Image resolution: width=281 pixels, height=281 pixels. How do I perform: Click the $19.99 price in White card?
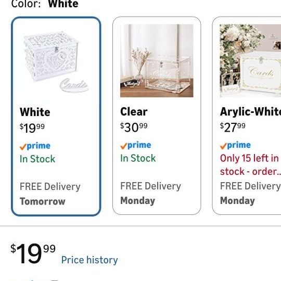pyautogui.click(x=32, y=128)
